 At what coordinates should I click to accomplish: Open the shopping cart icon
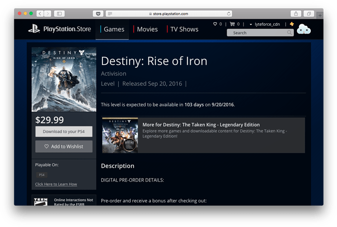click(x=232, y=24)
